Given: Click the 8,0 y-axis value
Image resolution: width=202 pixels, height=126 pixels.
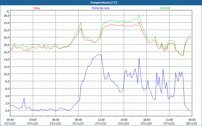Looking at the screenshot, I should pyautogui.click(x=7, y=81).
